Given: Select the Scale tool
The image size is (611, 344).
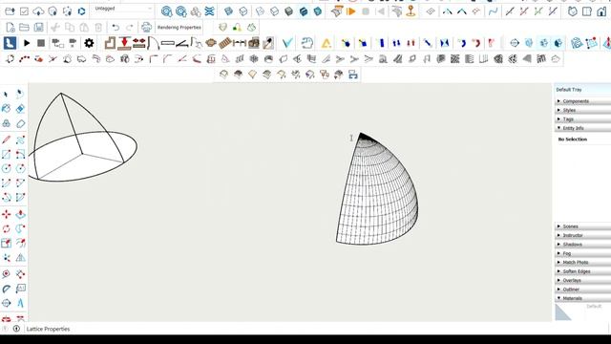Looking at the screenshot, I should coord(7,244).
